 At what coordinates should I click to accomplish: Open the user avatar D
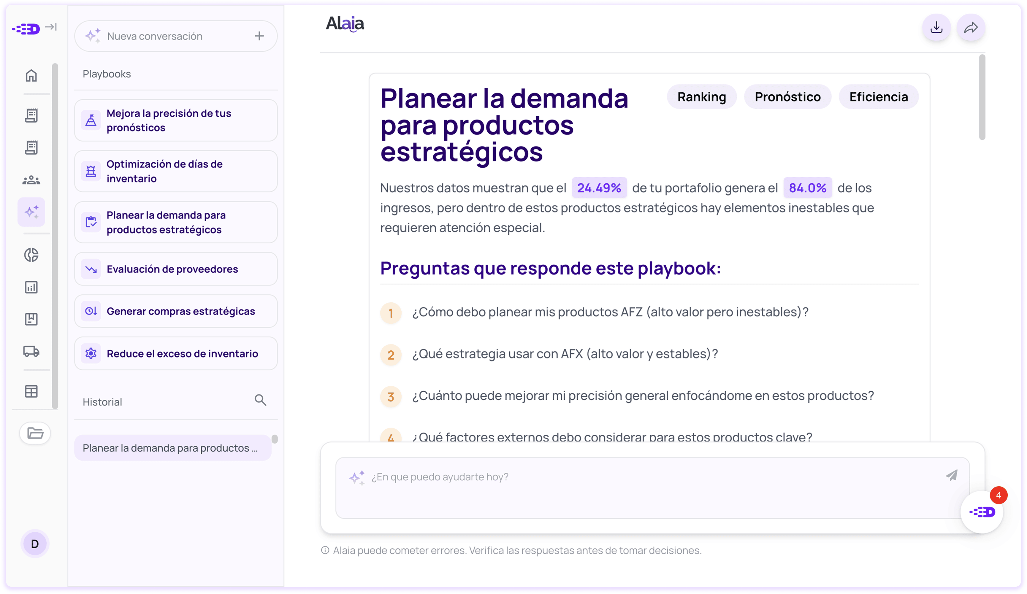[35, 544]
